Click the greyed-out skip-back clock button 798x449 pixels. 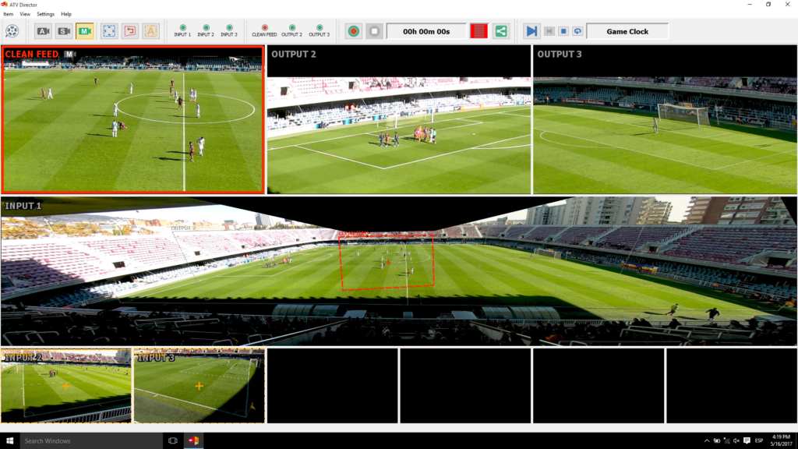click(549, 31)
